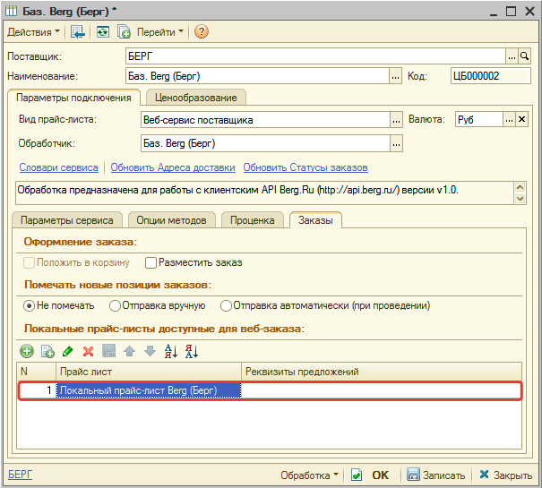Click the sort ascending A-Я icon
The image size is (542, 488).
point(171,352)
